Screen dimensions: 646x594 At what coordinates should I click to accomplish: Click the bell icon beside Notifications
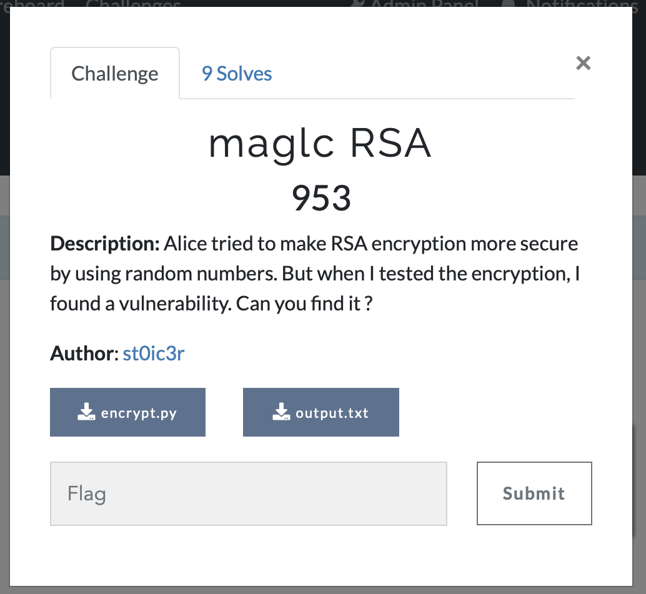(509, 3)
